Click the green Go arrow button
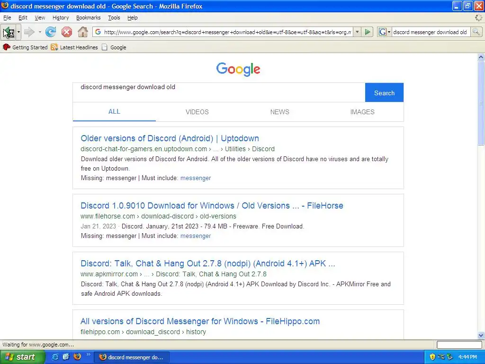Viewport: 485px width, 364px height. pos(368,32)
